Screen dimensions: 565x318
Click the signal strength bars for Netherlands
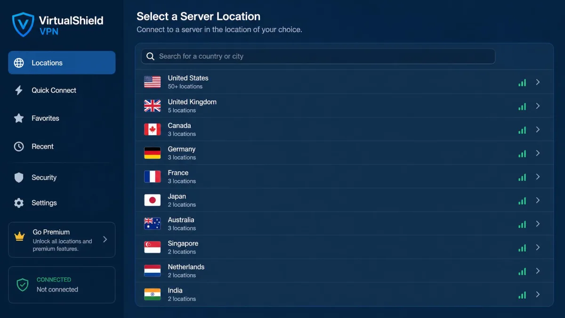click(522, 271)
